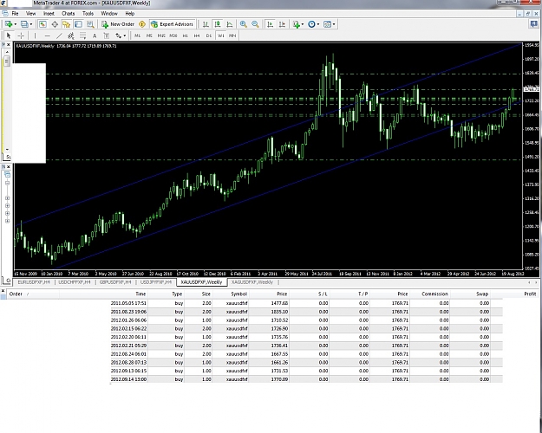
Task: Select the text label tool
Action: (107, 36)
